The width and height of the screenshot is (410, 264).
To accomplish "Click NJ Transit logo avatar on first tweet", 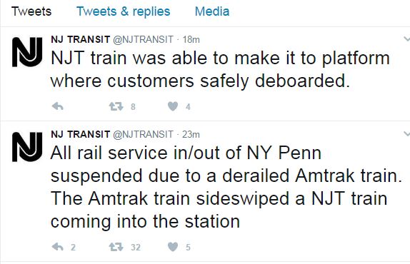I will click(x=27, y=52).
